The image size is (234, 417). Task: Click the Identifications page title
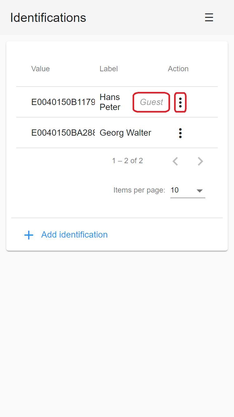click(48, 18)
